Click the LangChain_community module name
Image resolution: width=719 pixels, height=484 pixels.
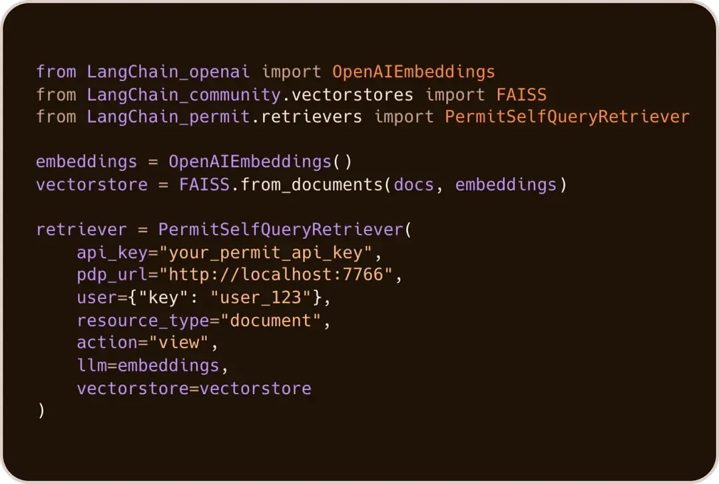(x=184, y=95)
